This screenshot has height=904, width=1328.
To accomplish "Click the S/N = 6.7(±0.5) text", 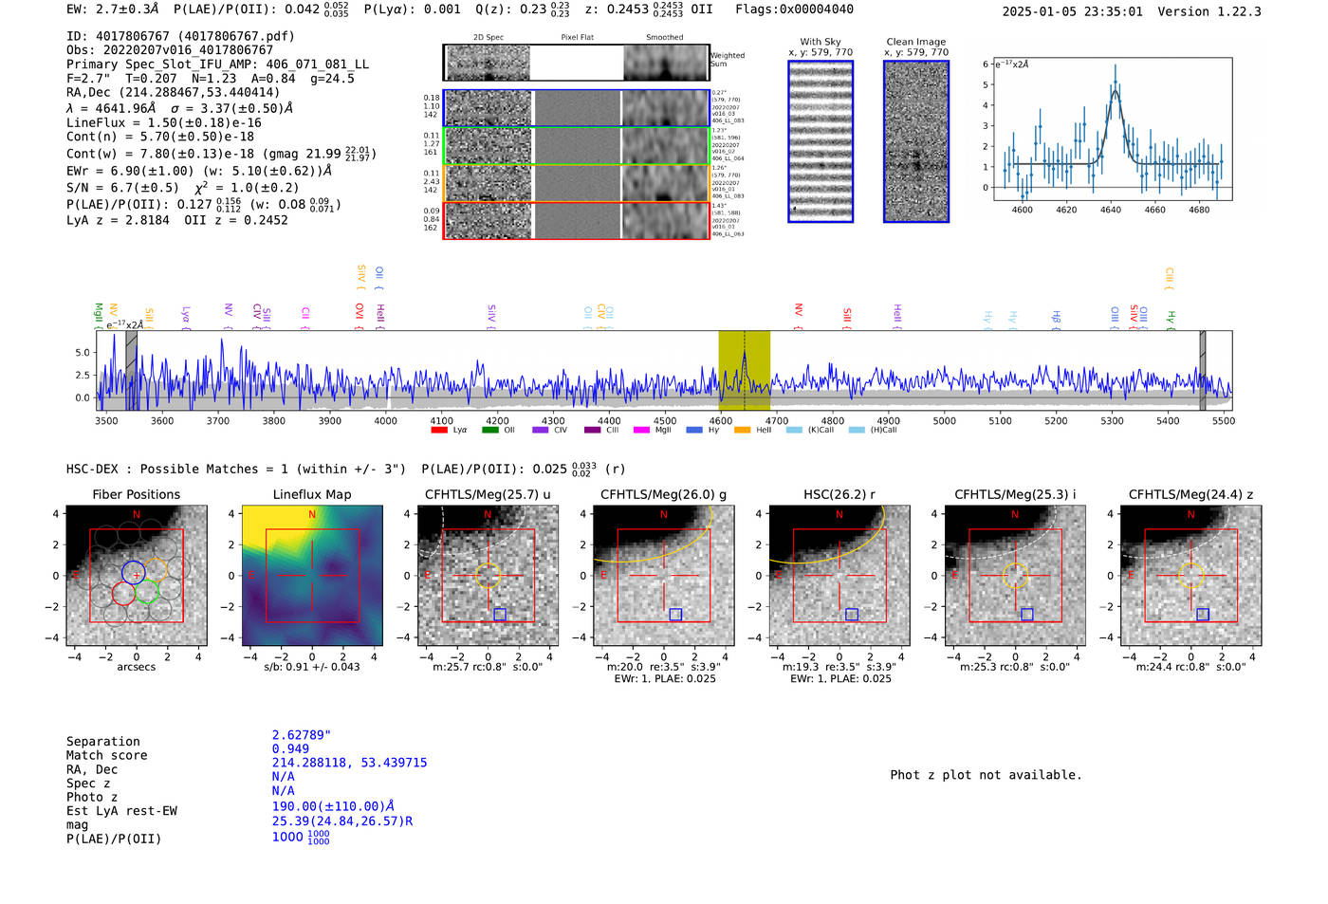I will (122, 188).
